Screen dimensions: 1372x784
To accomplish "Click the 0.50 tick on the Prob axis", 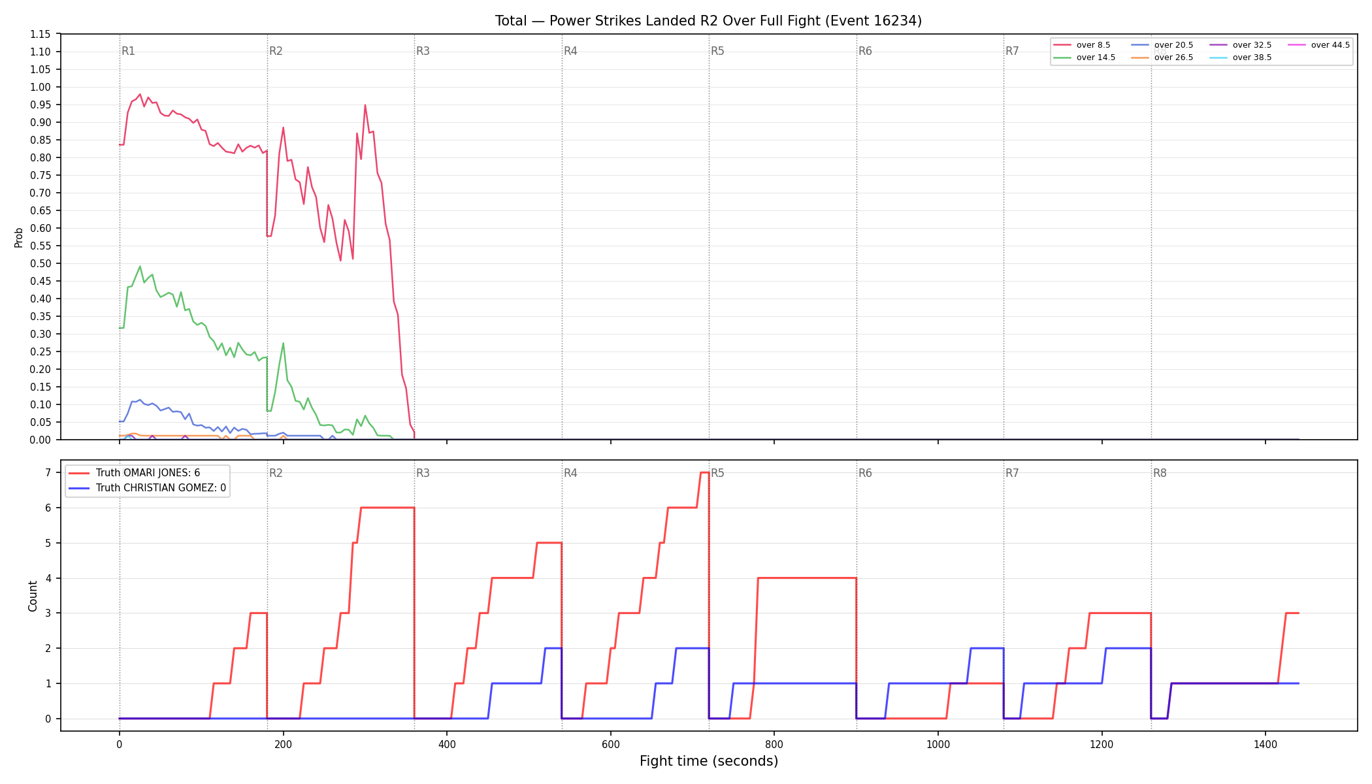I will tap(40, 263).
